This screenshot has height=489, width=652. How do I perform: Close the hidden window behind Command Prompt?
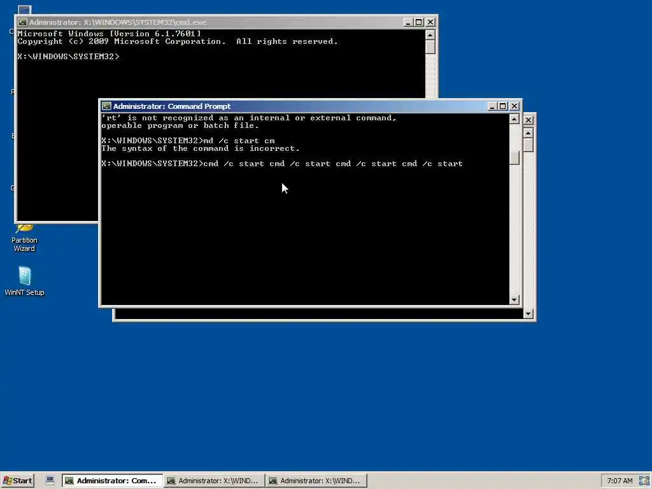point(528,120)
